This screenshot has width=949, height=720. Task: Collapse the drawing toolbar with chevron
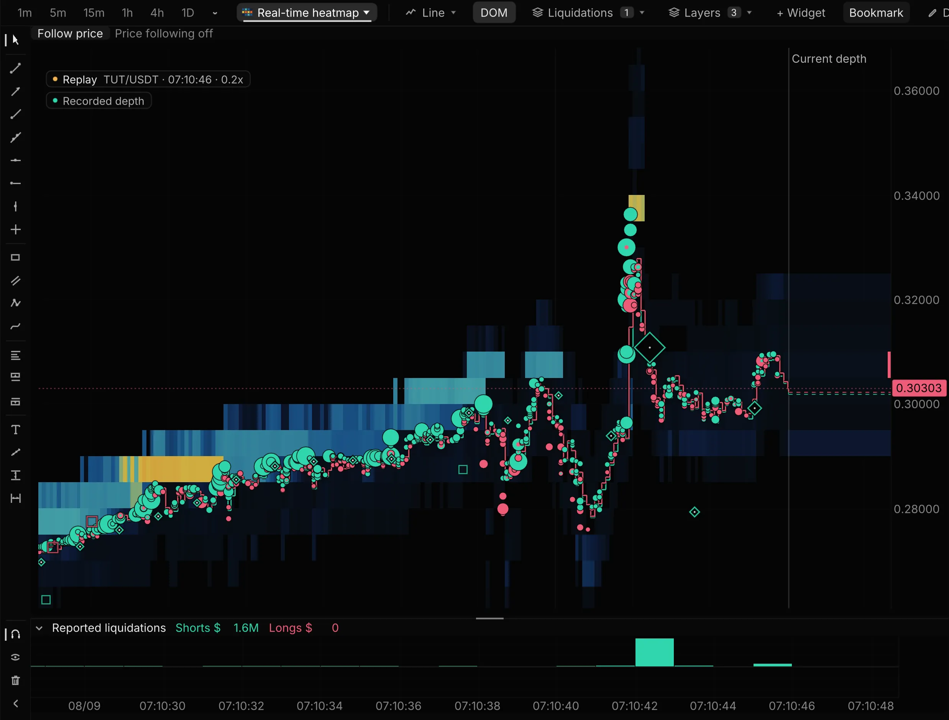coord(15,703)
